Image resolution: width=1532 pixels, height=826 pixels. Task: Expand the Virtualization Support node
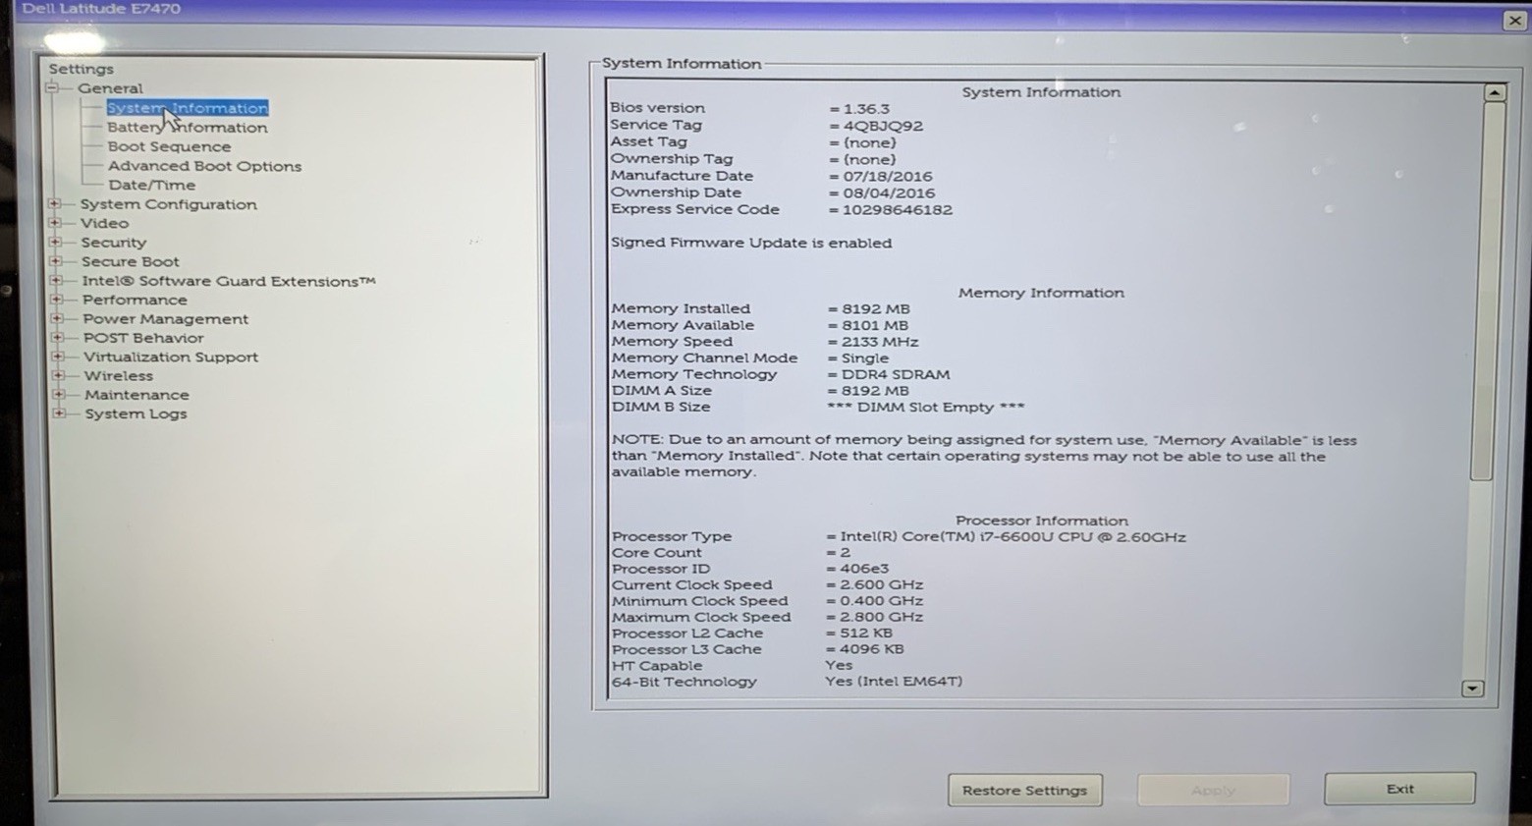tap(58, 357)
